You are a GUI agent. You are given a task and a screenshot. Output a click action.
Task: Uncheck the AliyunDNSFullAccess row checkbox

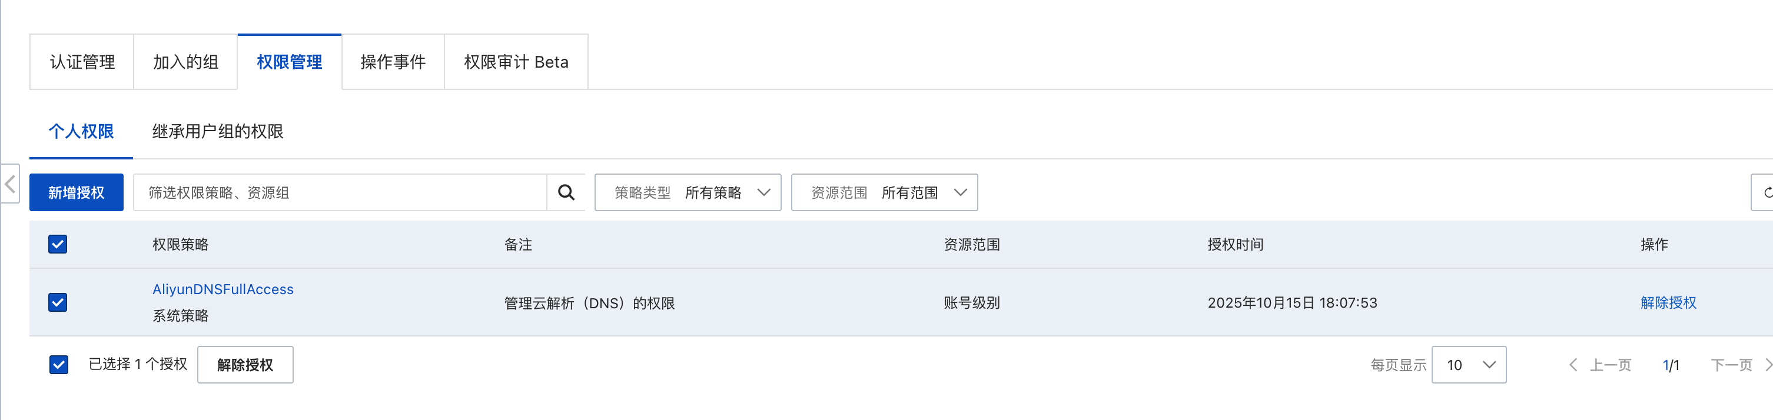click(58, 302)
